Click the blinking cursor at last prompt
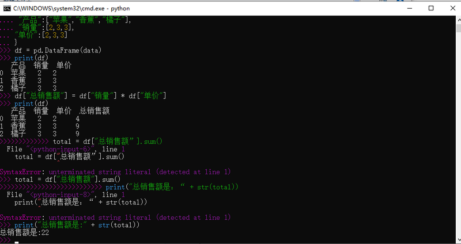The image size is (461, 244). point(17,242)
